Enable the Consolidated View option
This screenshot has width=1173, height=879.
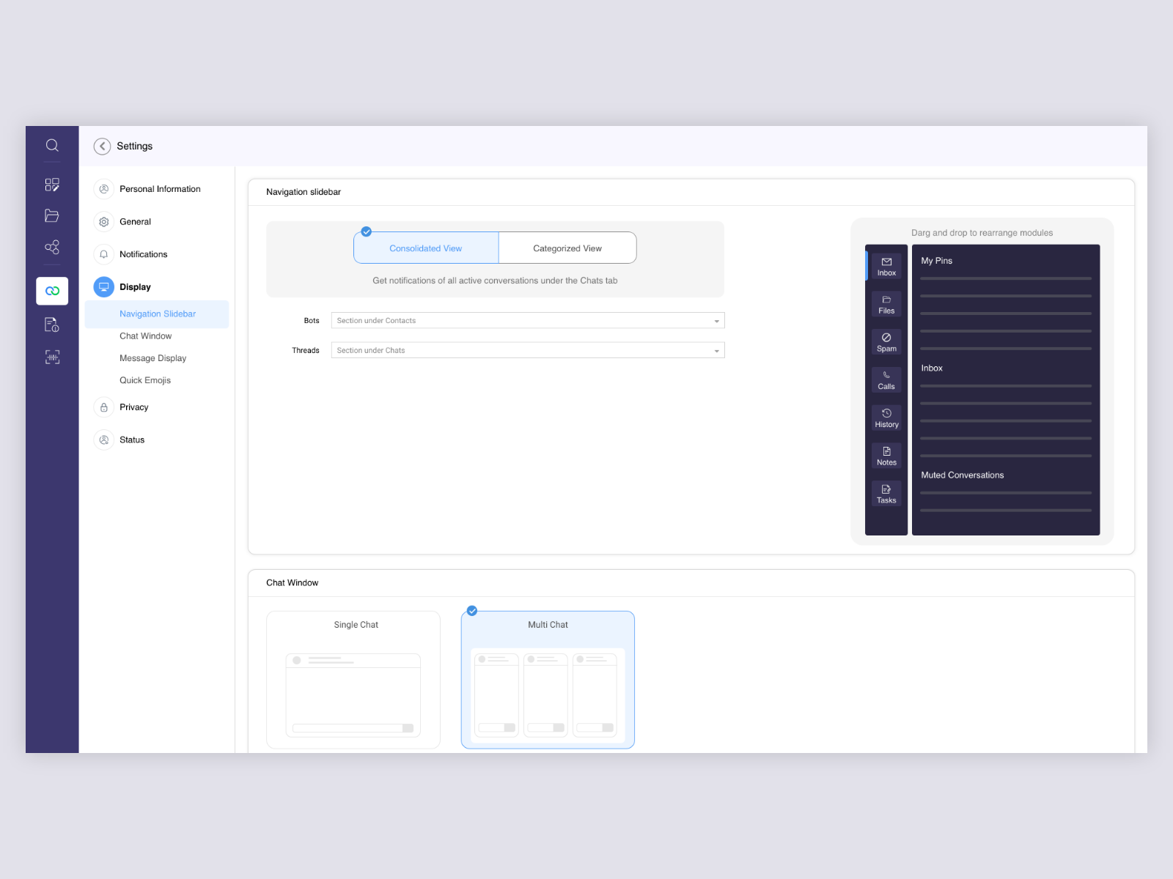coord(425,248)
